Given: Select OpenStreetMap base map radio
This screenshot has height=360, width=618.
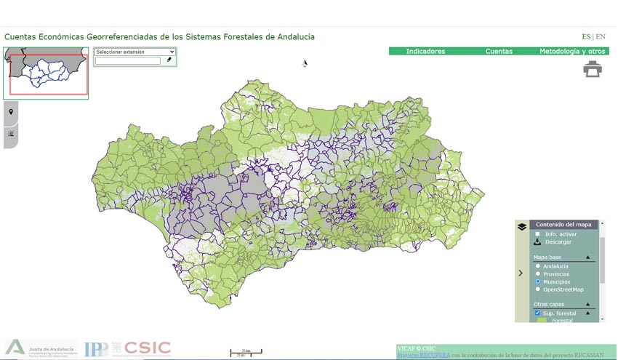Looking at the screenshot, I should click(537, 289).
